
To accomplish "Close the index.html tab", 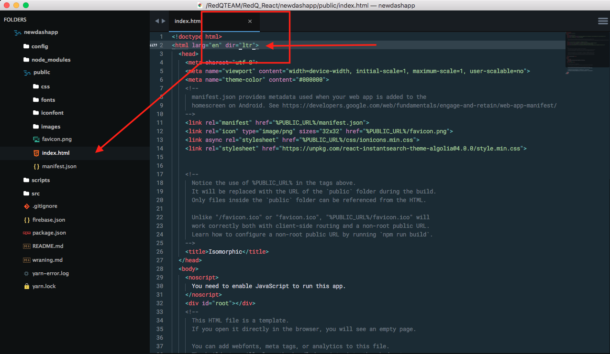I will (250, 21).
